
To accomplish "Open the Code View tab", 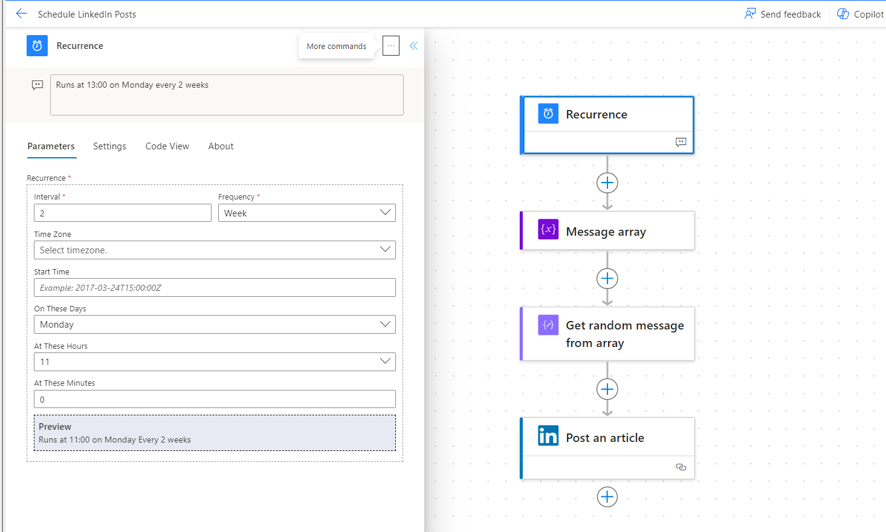I will tap(167, 146).
